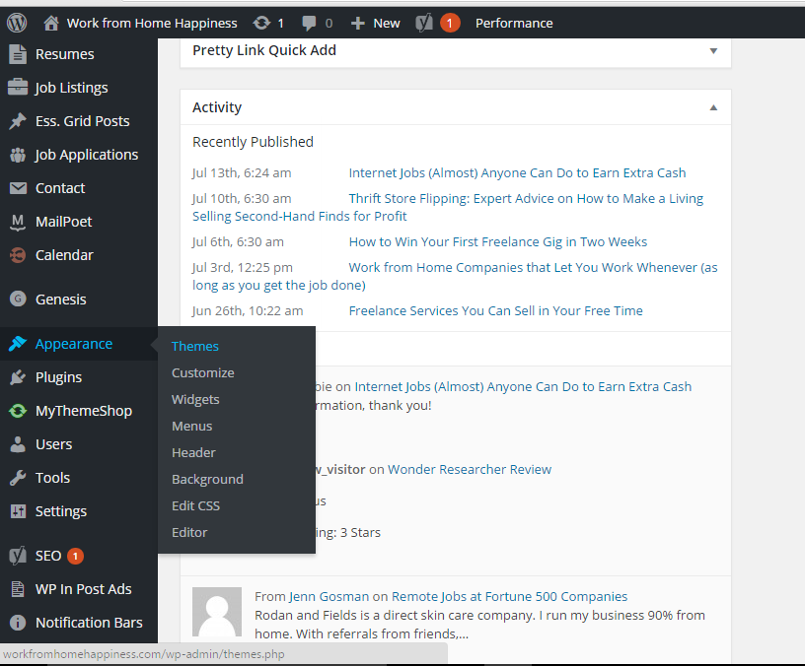Click the WP In Post Ads icon
This screenshot has height=666, width=805.
coord(18,589)
